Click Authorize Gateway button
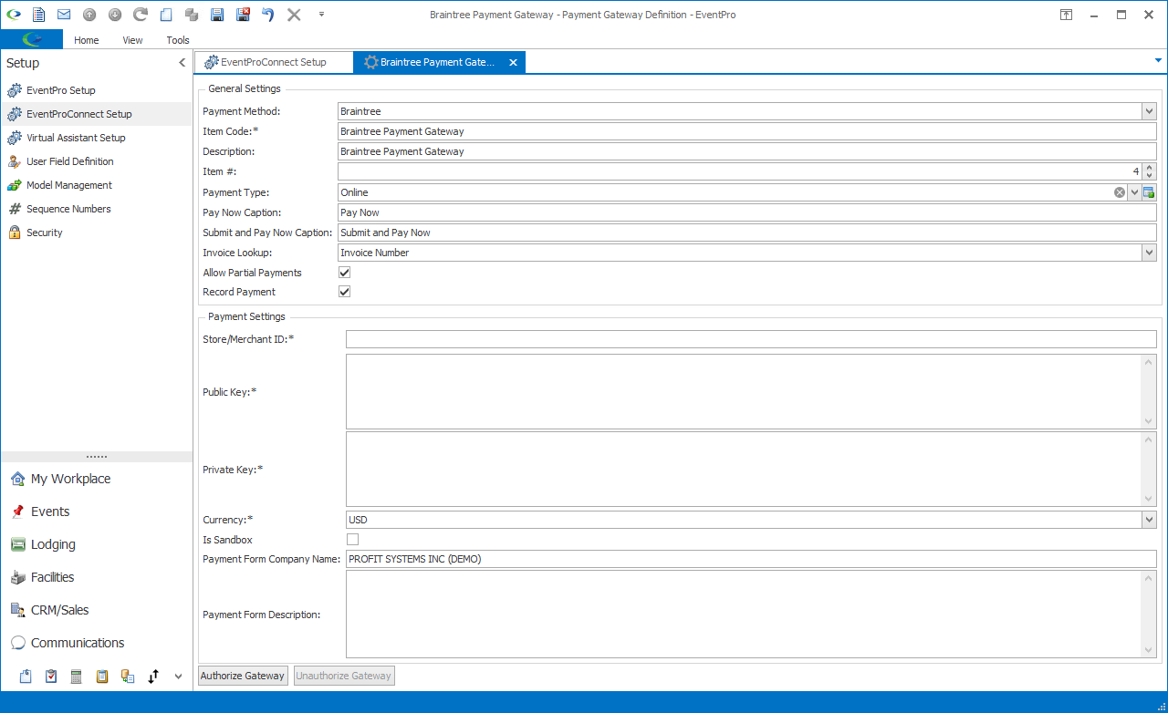This screenshot has width=1168, height=713. tap(243, 676)
